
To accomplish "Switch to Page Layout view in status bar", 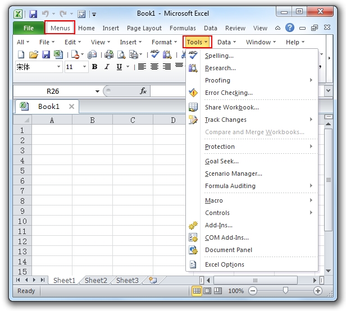I will [207, 291].
